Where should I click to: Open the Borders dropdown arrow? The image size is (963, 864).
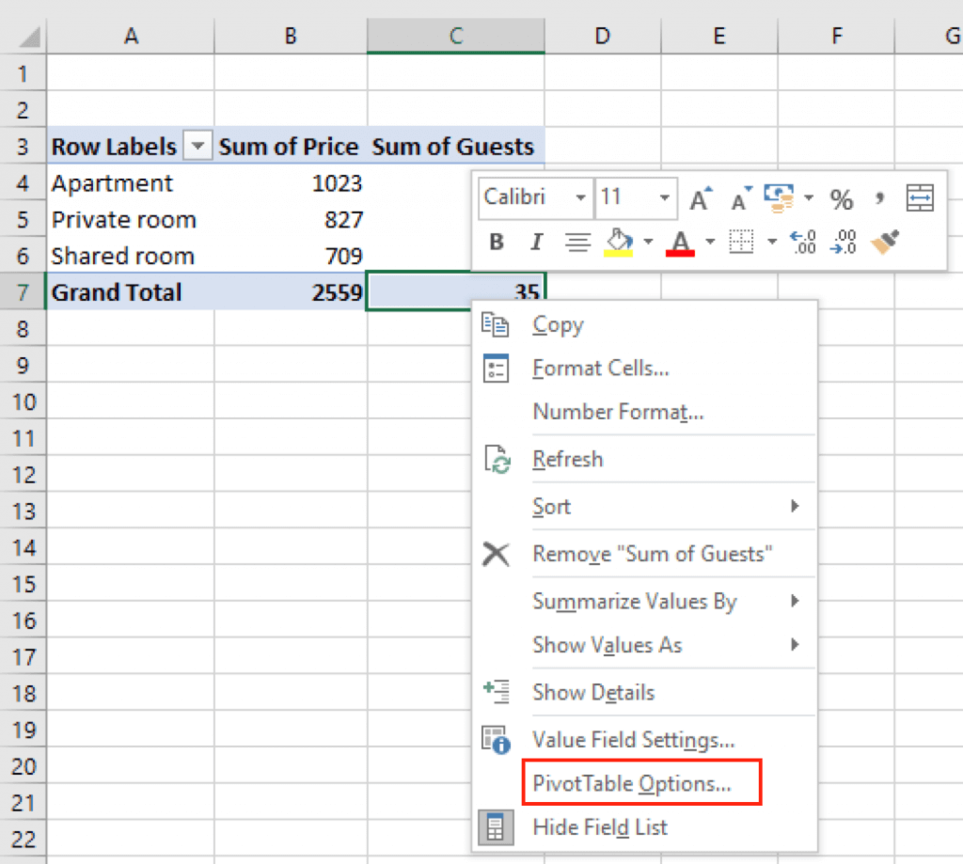coord(771,242)
